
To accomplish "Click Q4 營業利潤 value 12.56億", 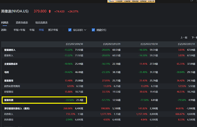I will tap(116, 100).
